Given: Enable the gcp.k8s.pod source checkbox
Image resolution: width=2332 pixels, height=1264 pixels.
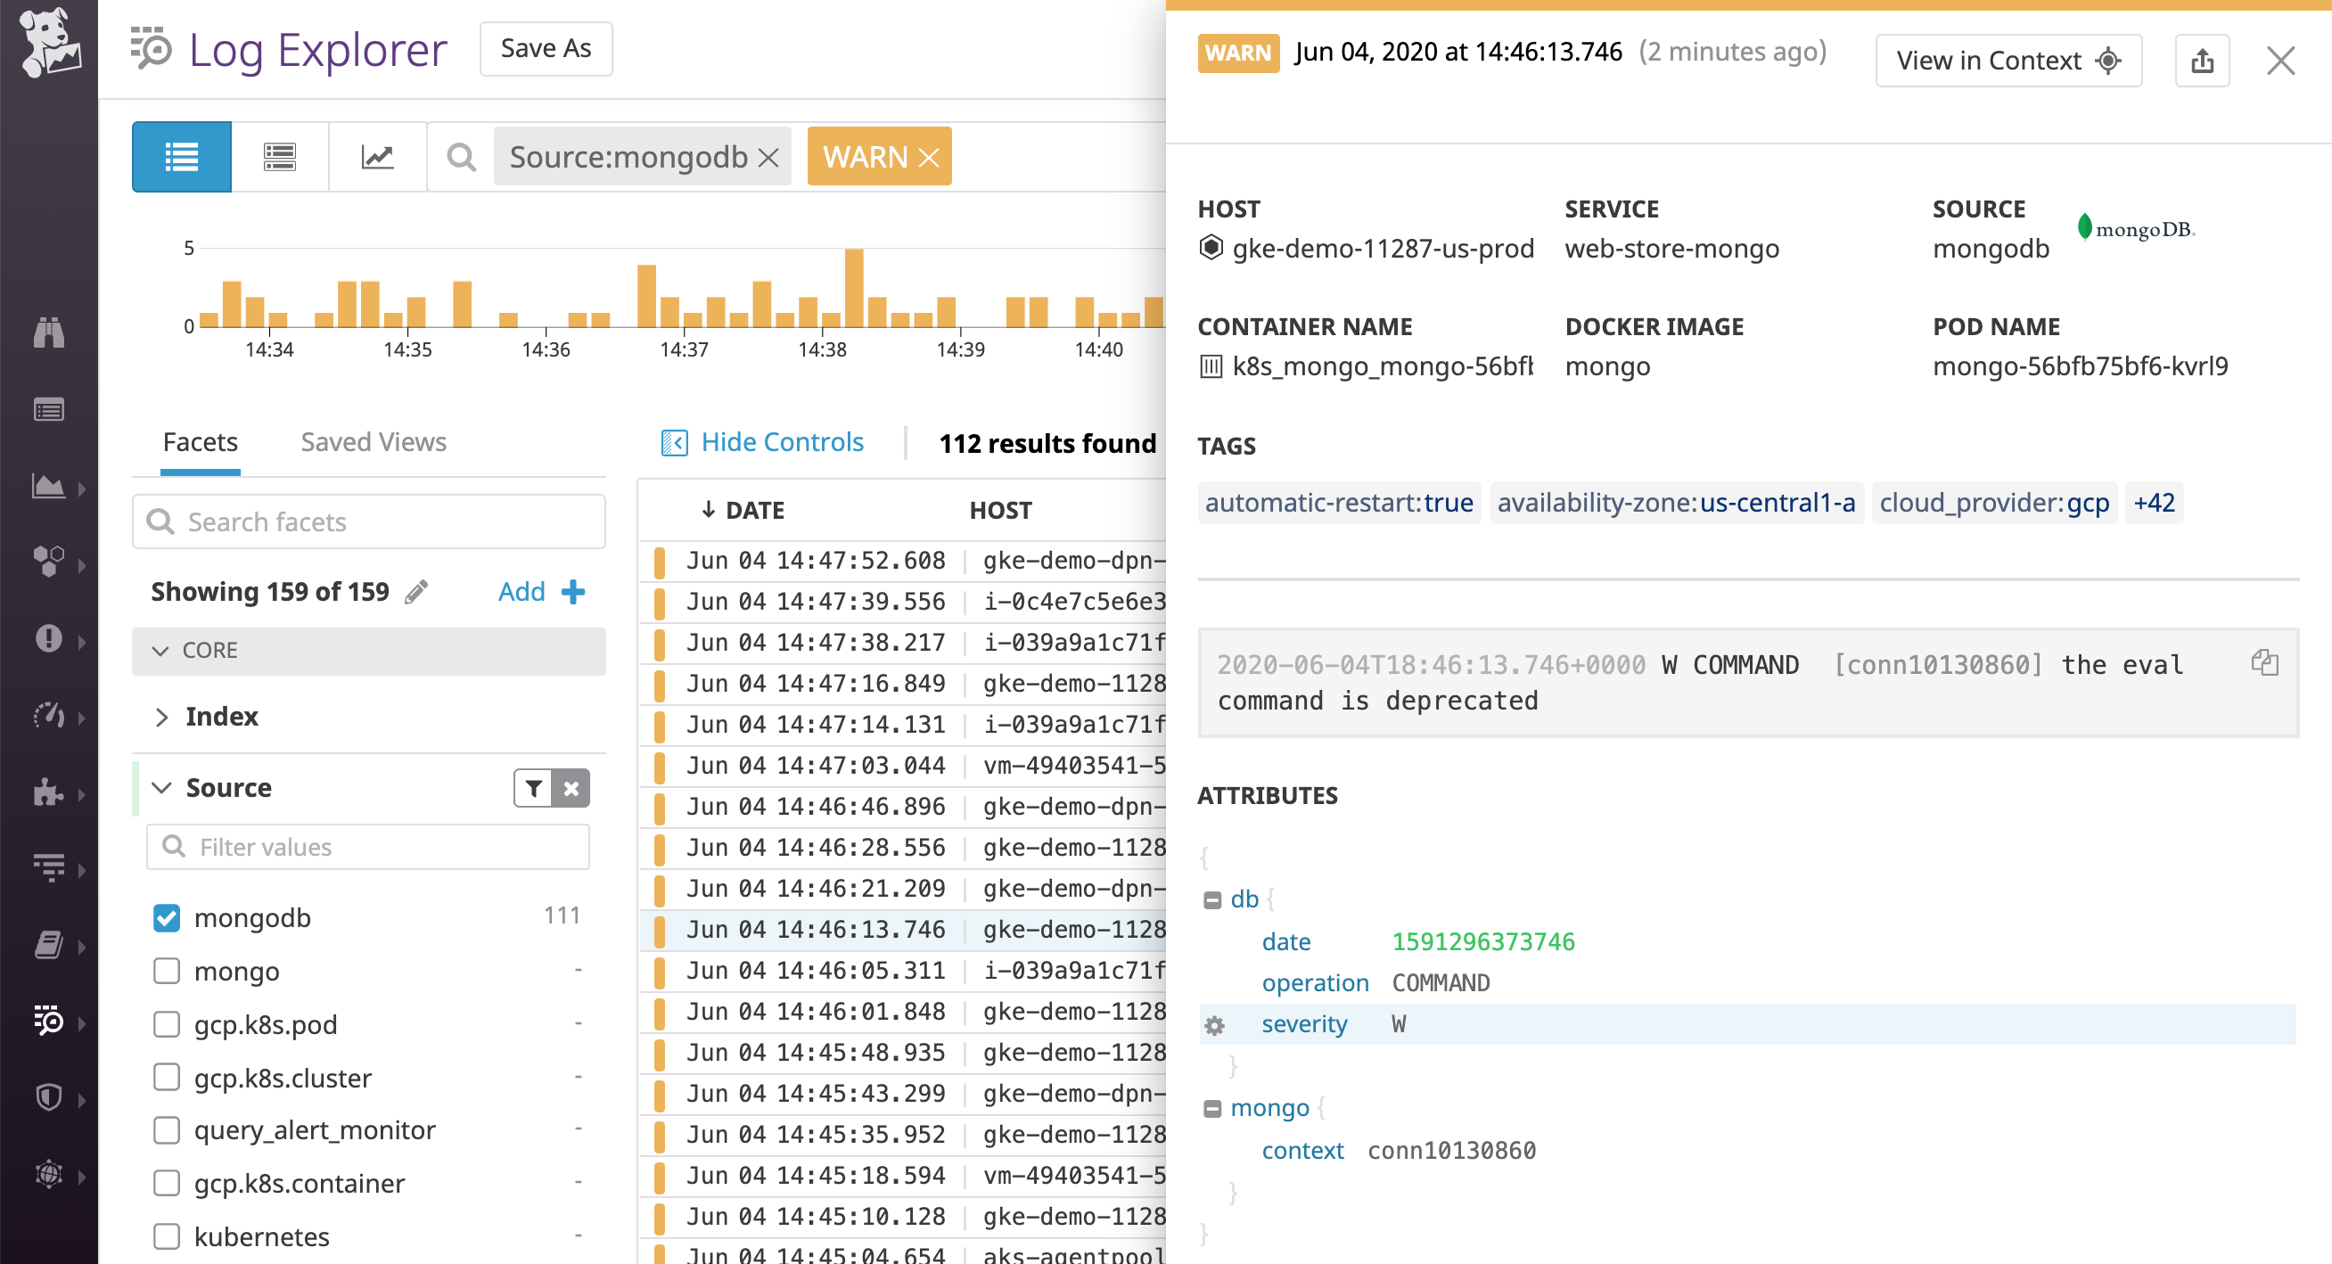Looking at the screenshot, I should coord(166,1024).
